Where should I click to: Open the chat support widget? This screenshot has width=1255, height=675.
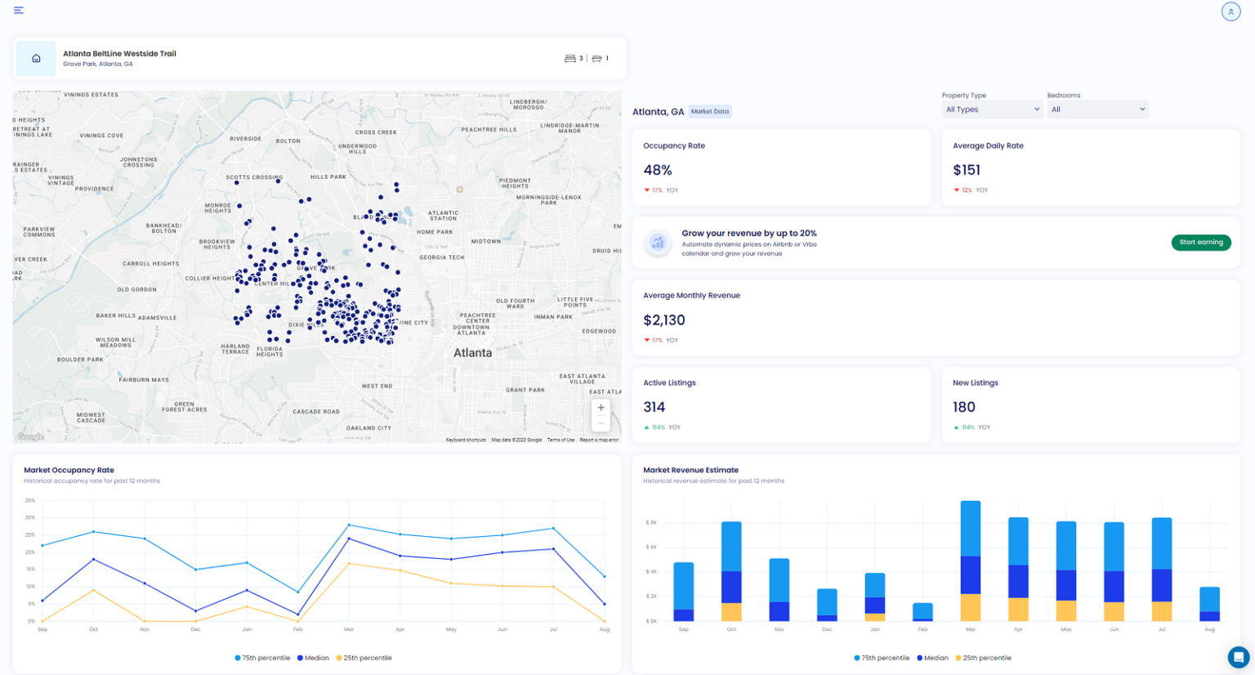click(1239, 657)
